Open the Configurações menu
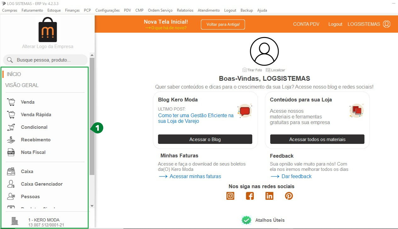398x229 pixels. [107, 10]
